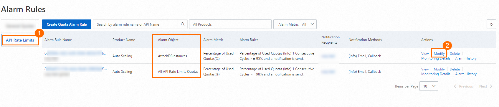
Task: Click the search magnifier icon
Action: 183,24
